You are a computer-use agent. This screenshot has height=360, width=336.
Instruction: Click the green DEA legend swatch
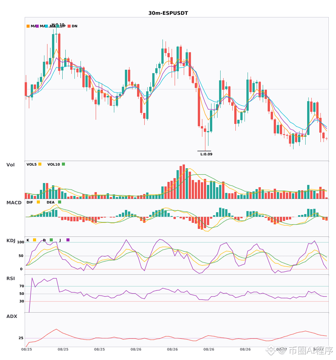[60, 202]
